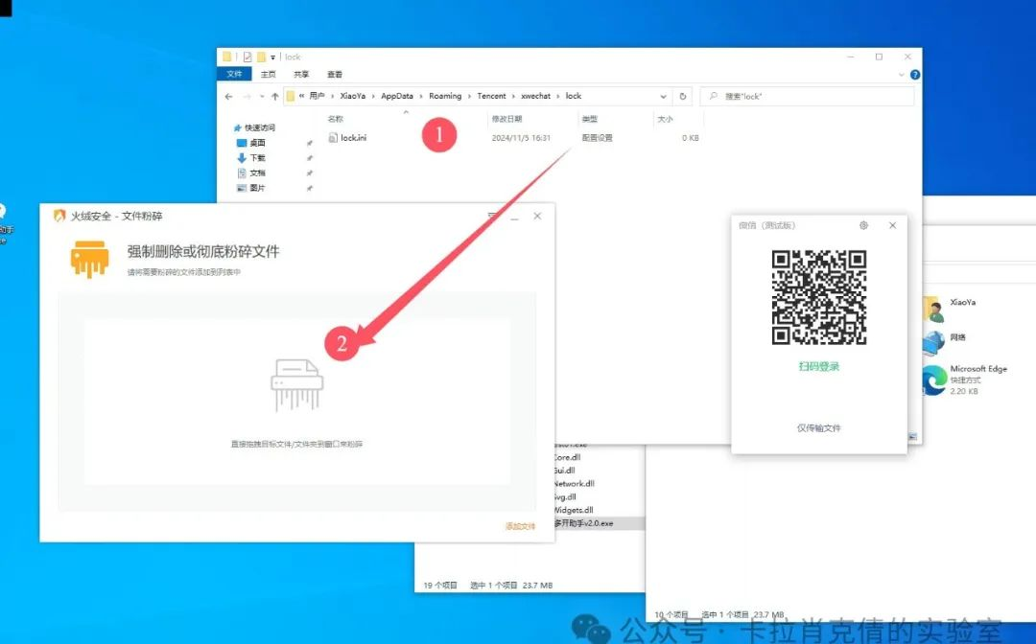
Task: Open WeChat login settings gear icon
Action: coord(863,225)
